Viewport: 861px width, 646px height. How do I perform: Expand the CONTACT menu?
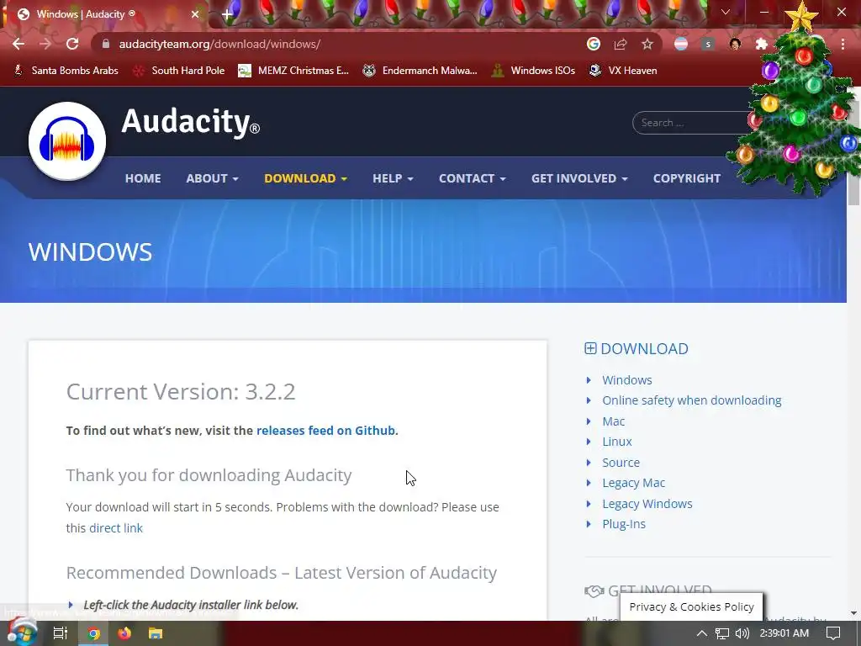[473, 178]
